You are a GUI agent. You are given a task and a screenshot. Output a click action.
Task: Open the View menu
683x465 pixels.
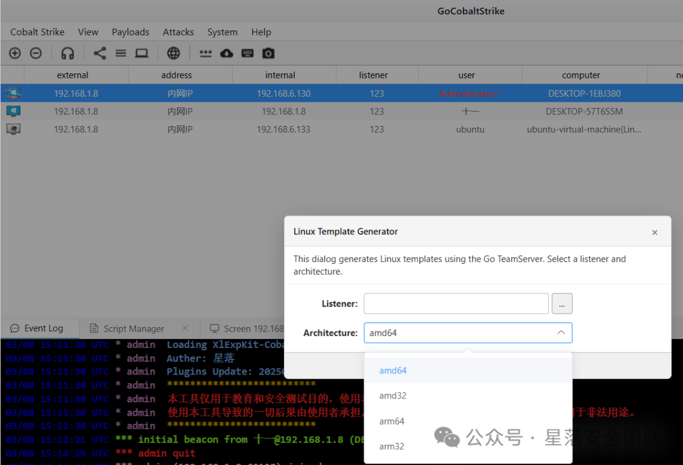coord(88,32)
